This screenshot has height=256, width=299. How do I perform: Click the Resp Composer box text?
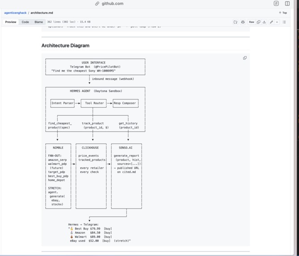pos(125,103)
